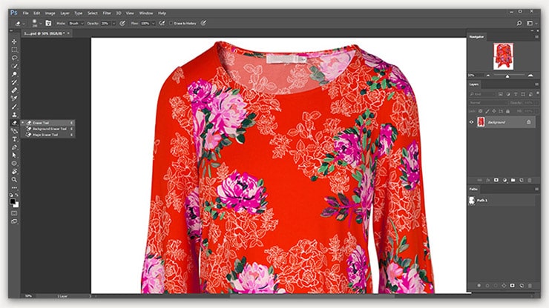Select the Rectangular Marquee tool
Image resolution: width=549 pixels, height=308 pixels.
[14, 49]
